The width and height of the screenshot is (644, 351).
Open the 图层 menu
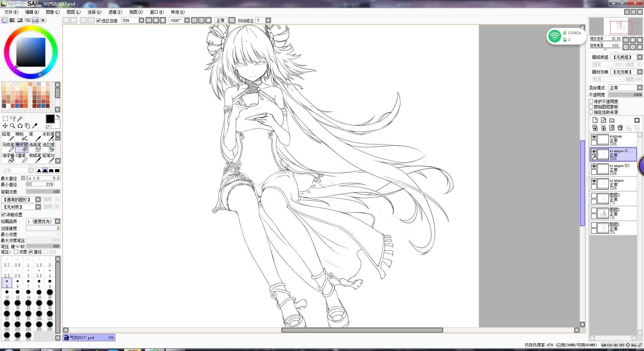[73, 12]
